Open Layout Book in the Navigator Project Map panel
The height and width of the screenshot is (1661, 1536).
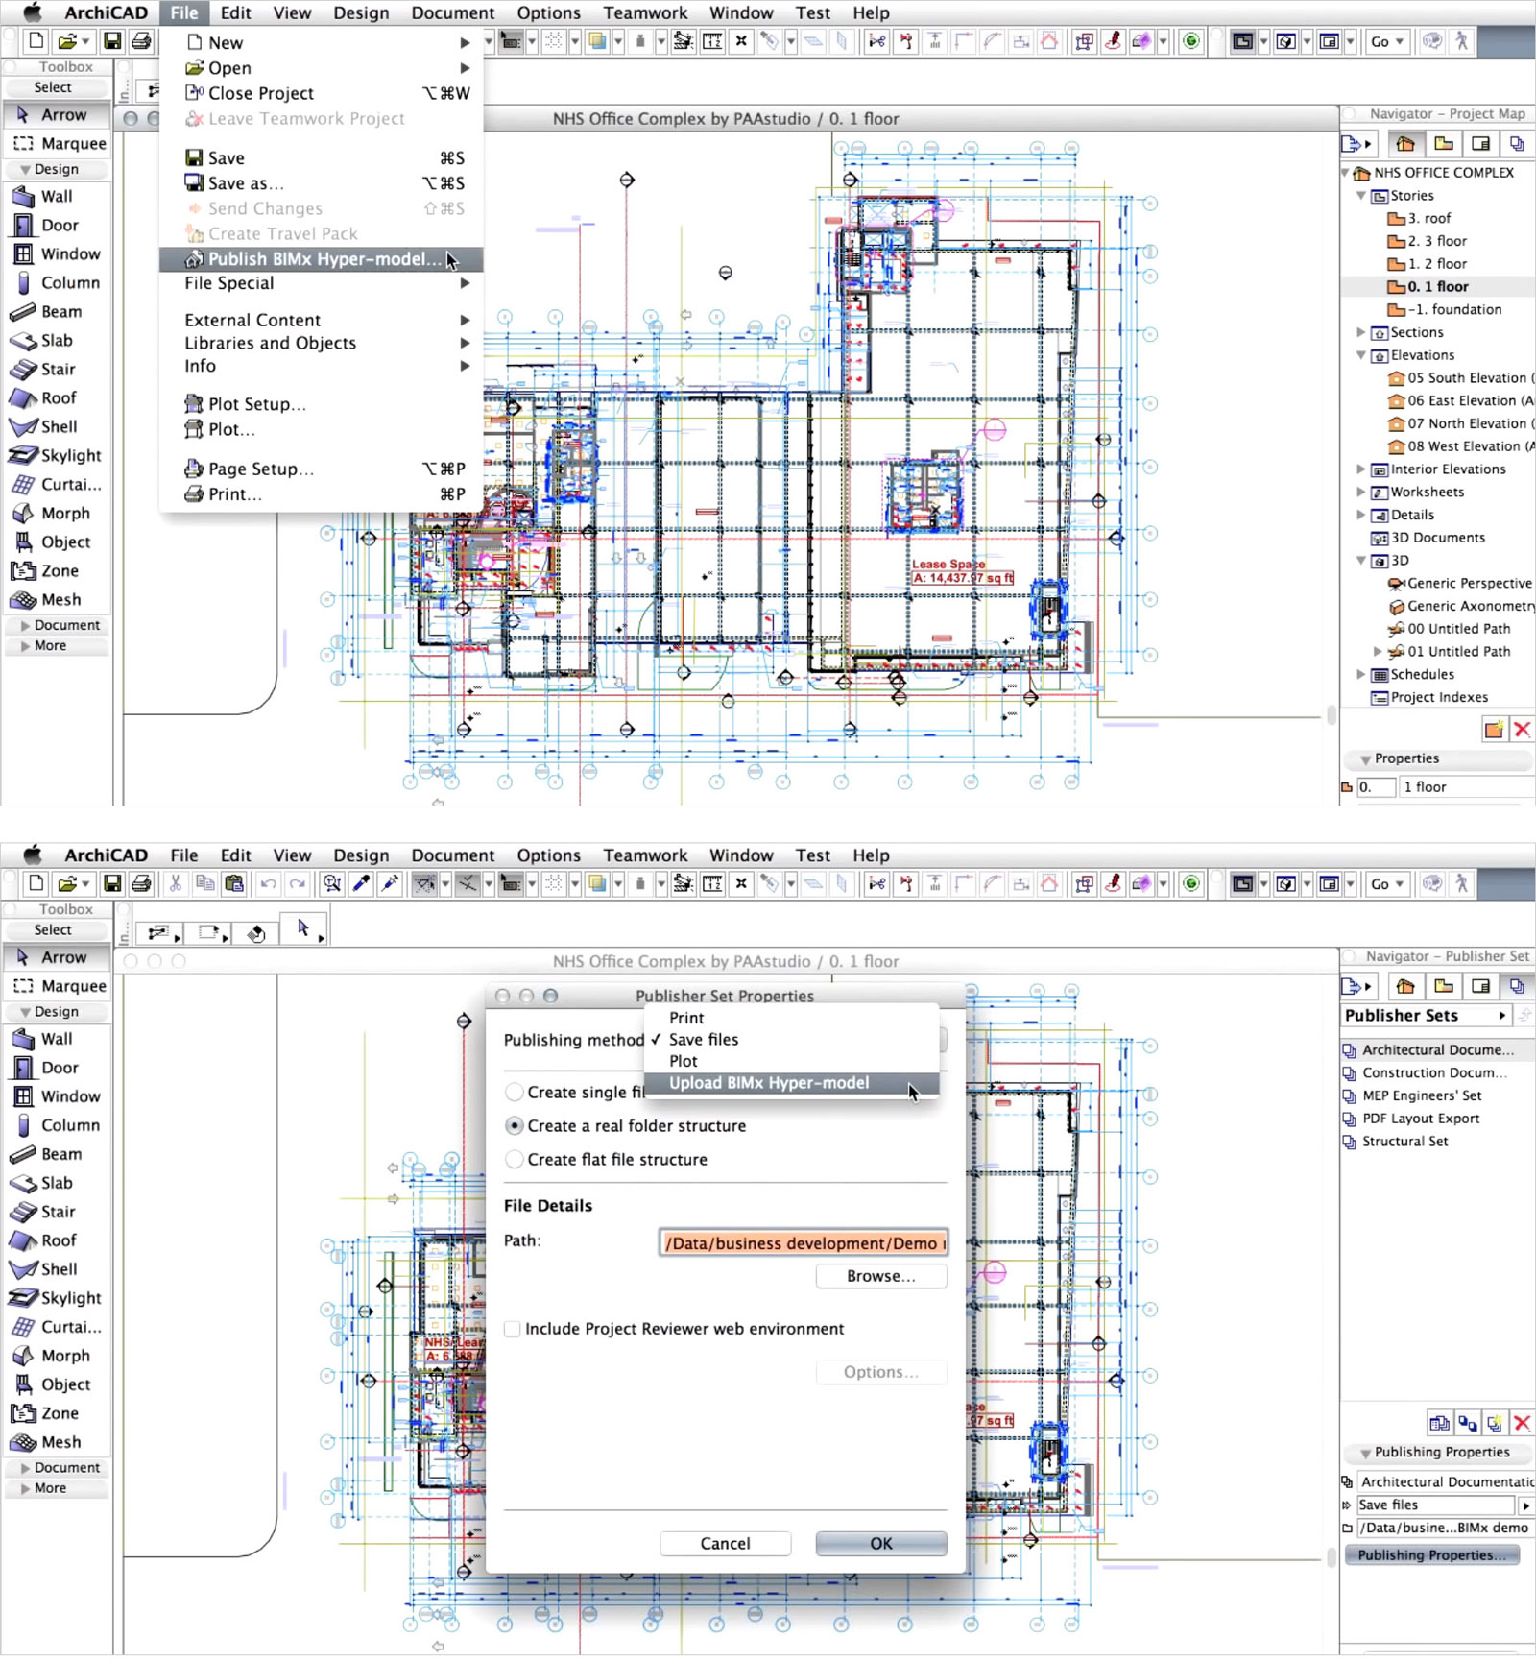1480,144
